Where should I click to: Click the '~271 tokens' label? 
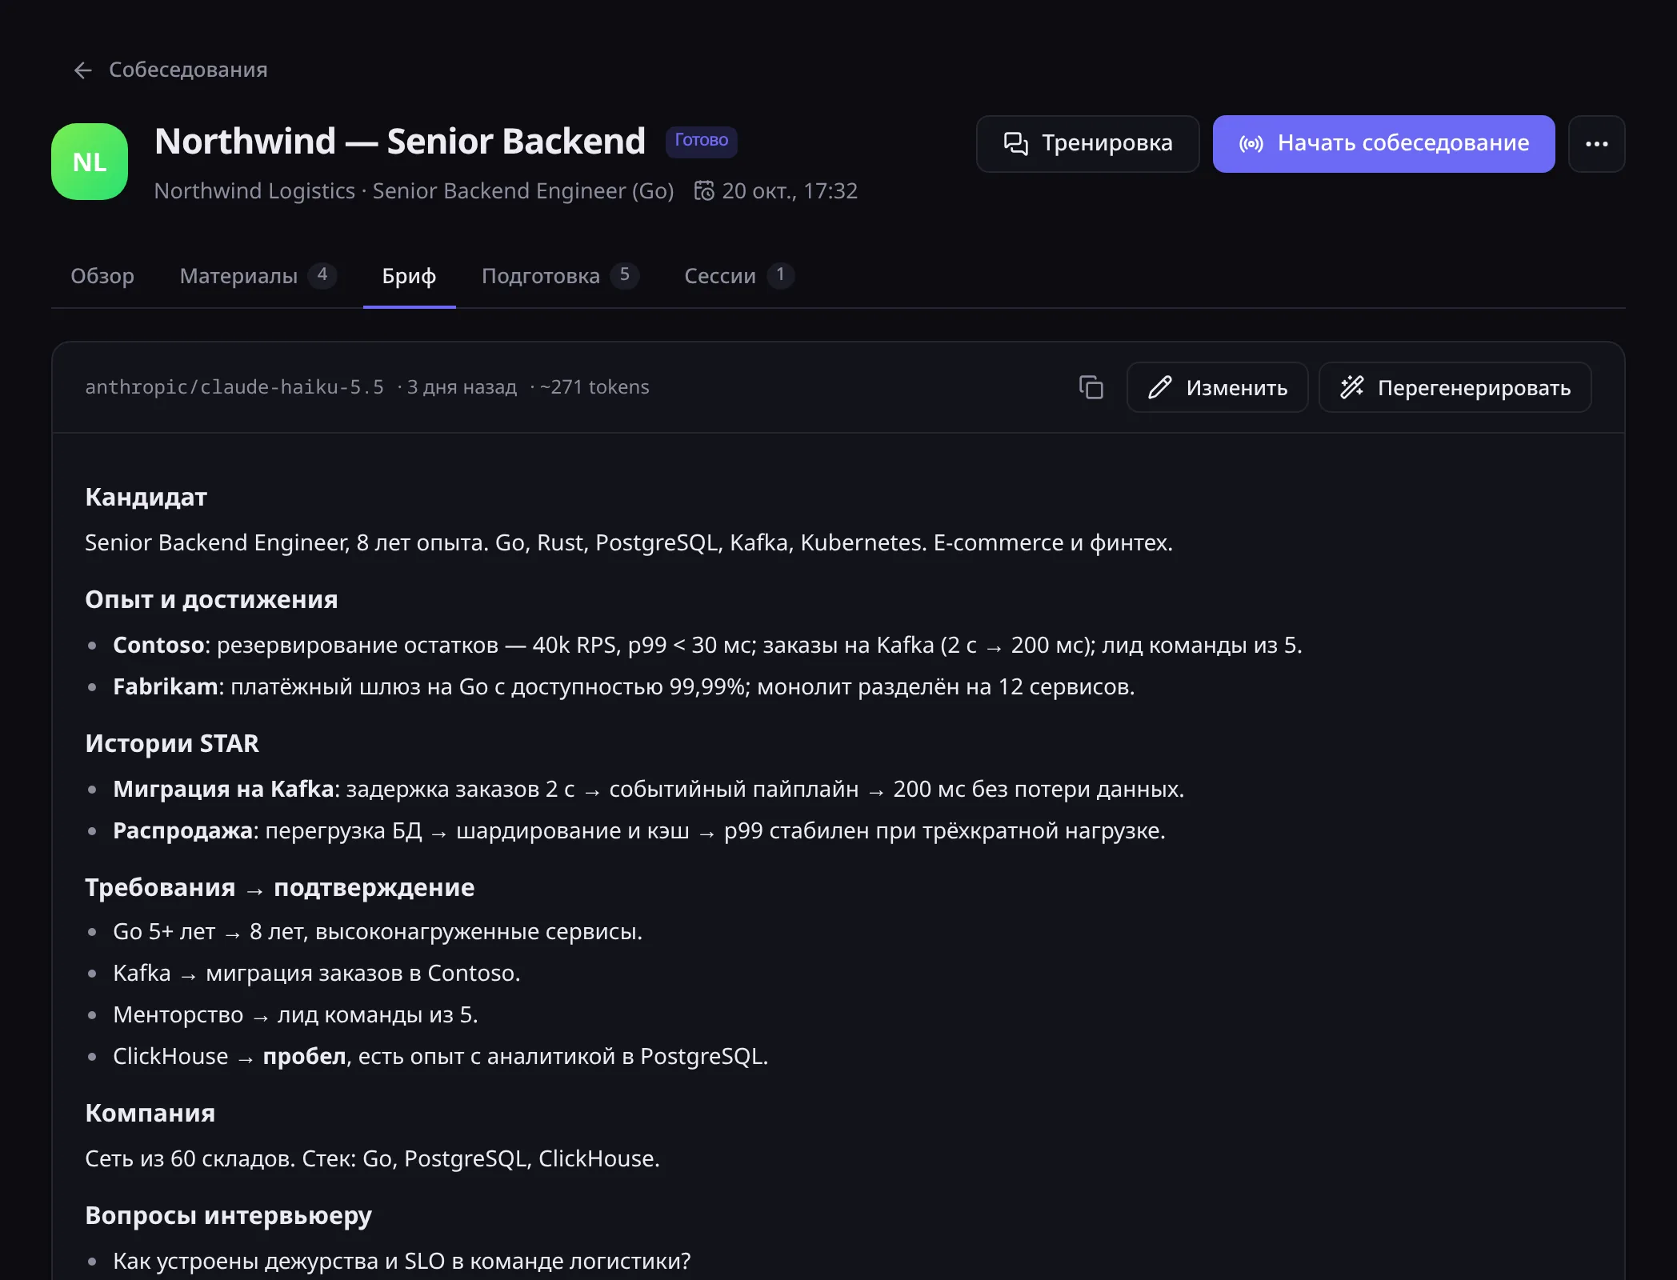coord(594,387)
